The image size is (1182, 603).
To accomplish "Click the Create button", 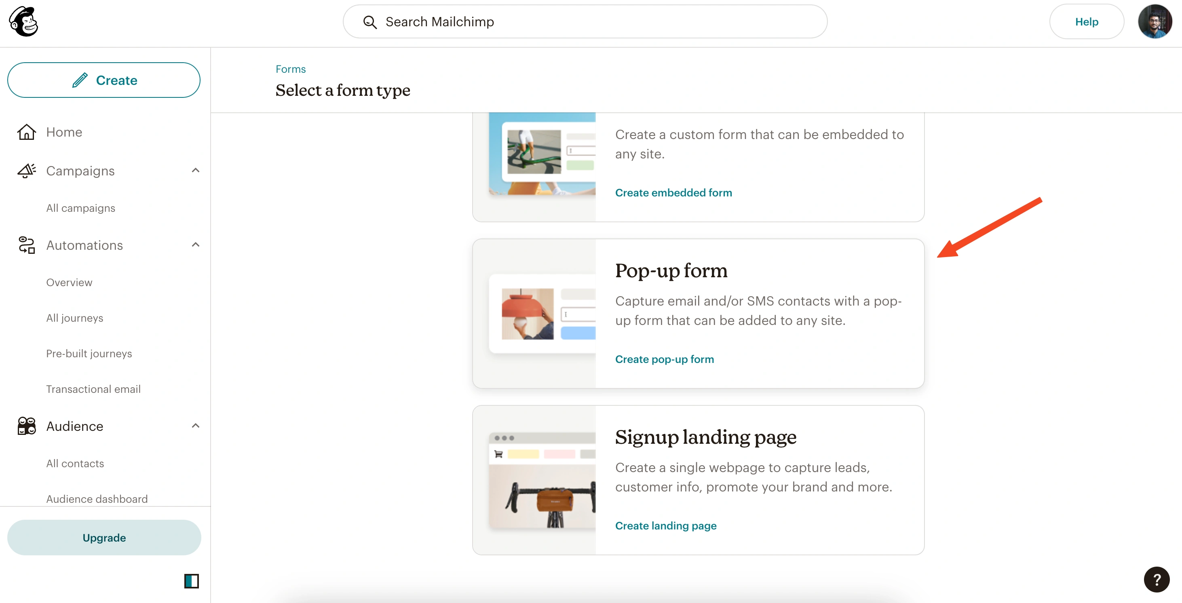I will pos(104,80).
